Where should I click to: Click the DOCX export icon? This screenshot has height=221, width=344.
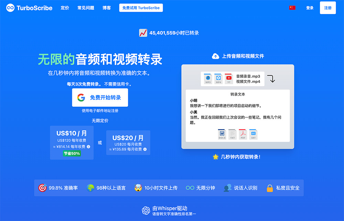(x=222, y=134)
